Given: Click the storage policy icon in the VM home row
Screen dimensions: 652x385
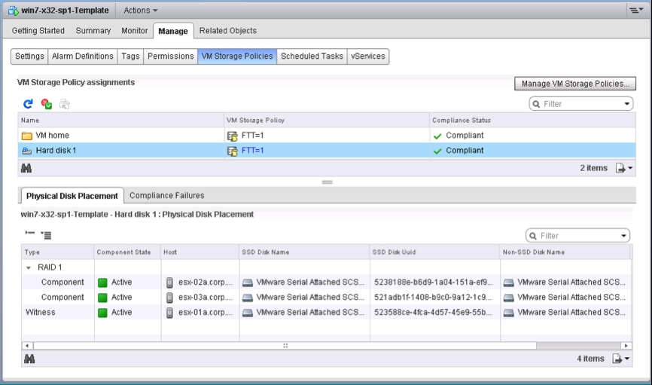Looking at the screenshot, I should click(x=233, y=136).
